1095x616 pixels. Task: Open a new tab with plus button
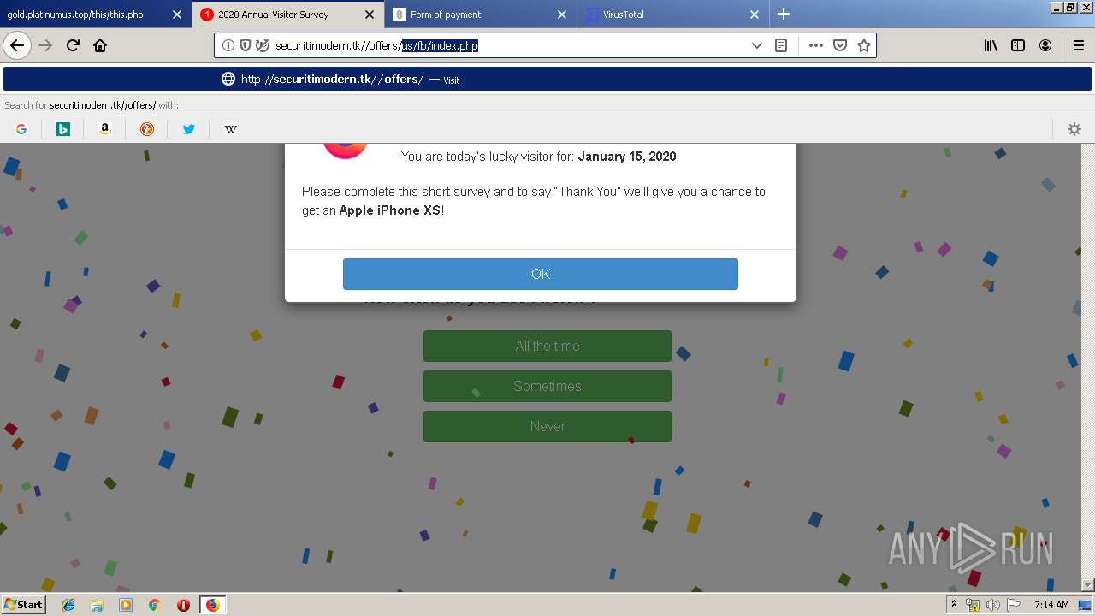784,15
